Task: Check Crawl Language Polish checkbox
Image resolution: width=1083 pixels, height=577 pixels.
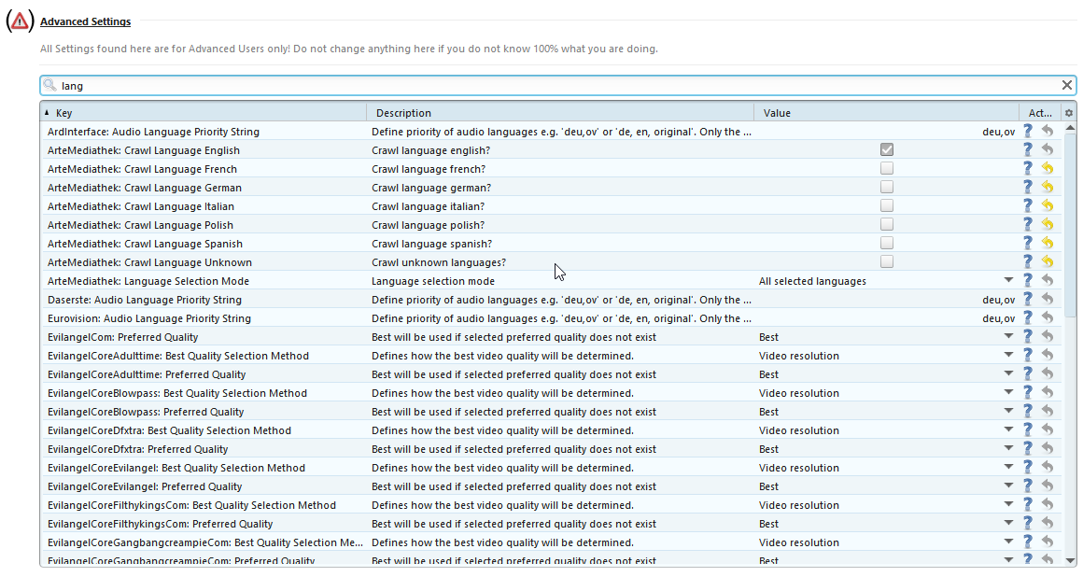Action: pyautogui.click(x=887, y=224)
